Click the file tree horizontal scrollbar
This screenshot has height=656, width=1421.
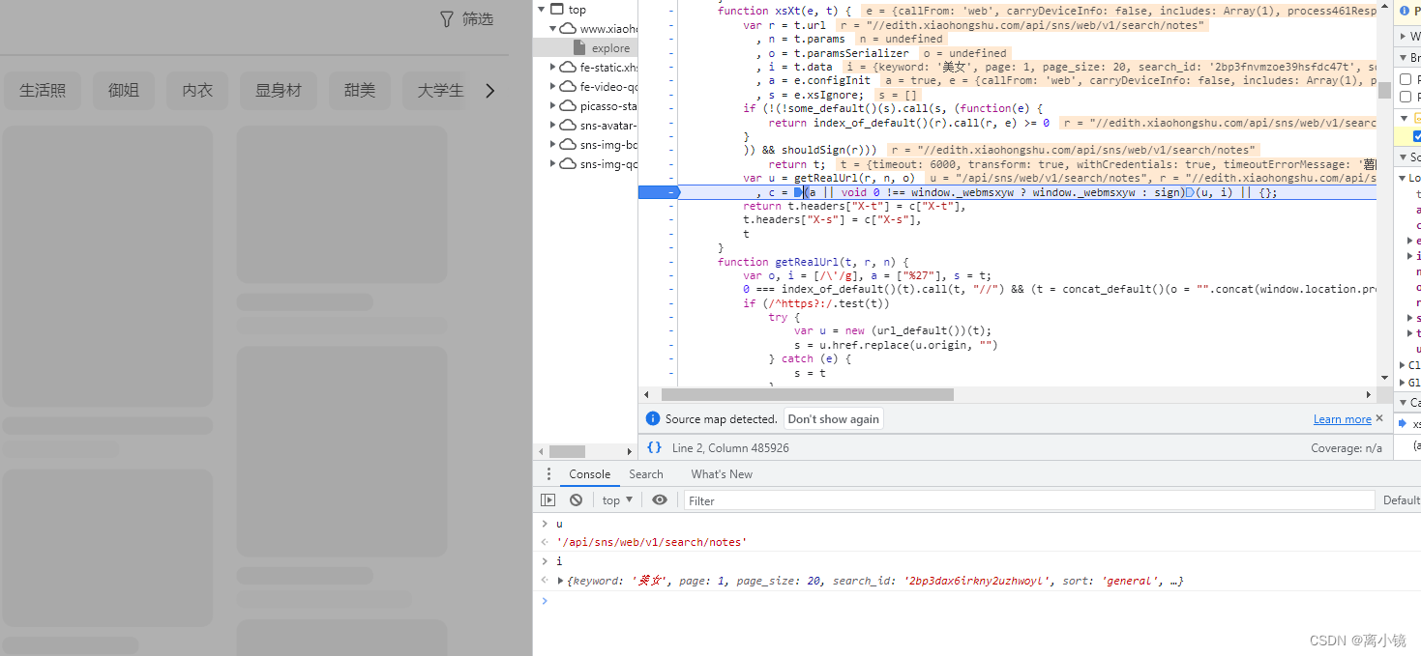567,451
